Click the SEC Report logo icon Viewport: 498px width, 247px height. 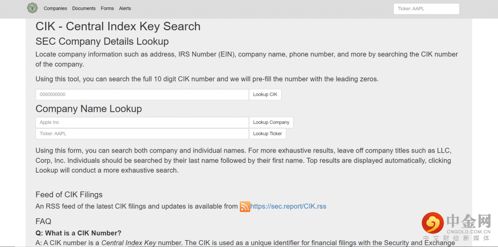32,8
